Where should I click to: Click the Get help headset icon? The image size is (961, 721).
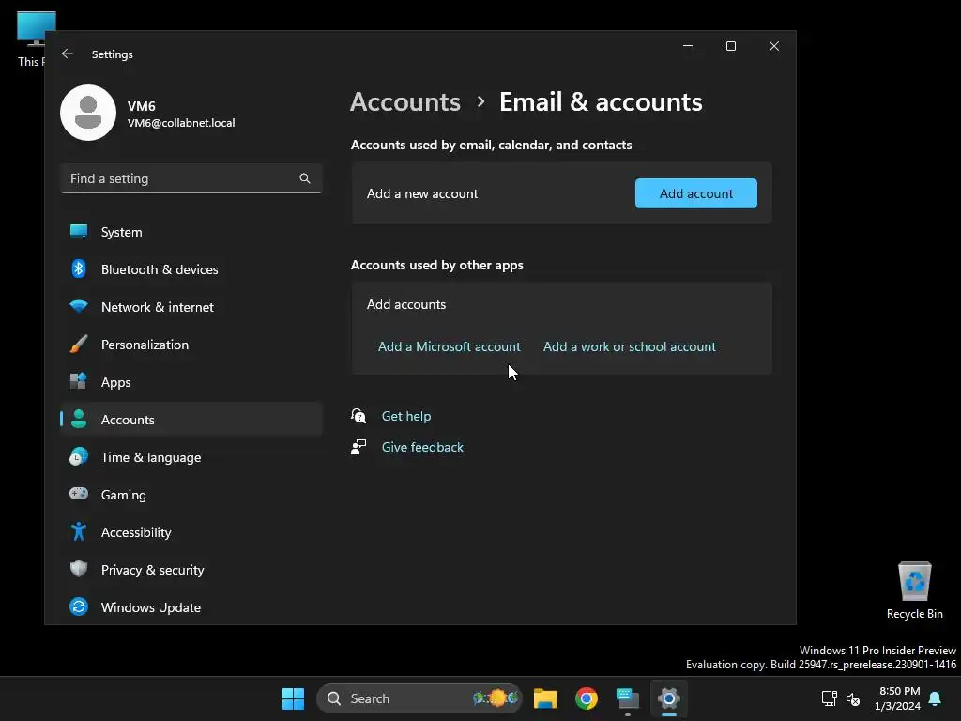point(358,416)
